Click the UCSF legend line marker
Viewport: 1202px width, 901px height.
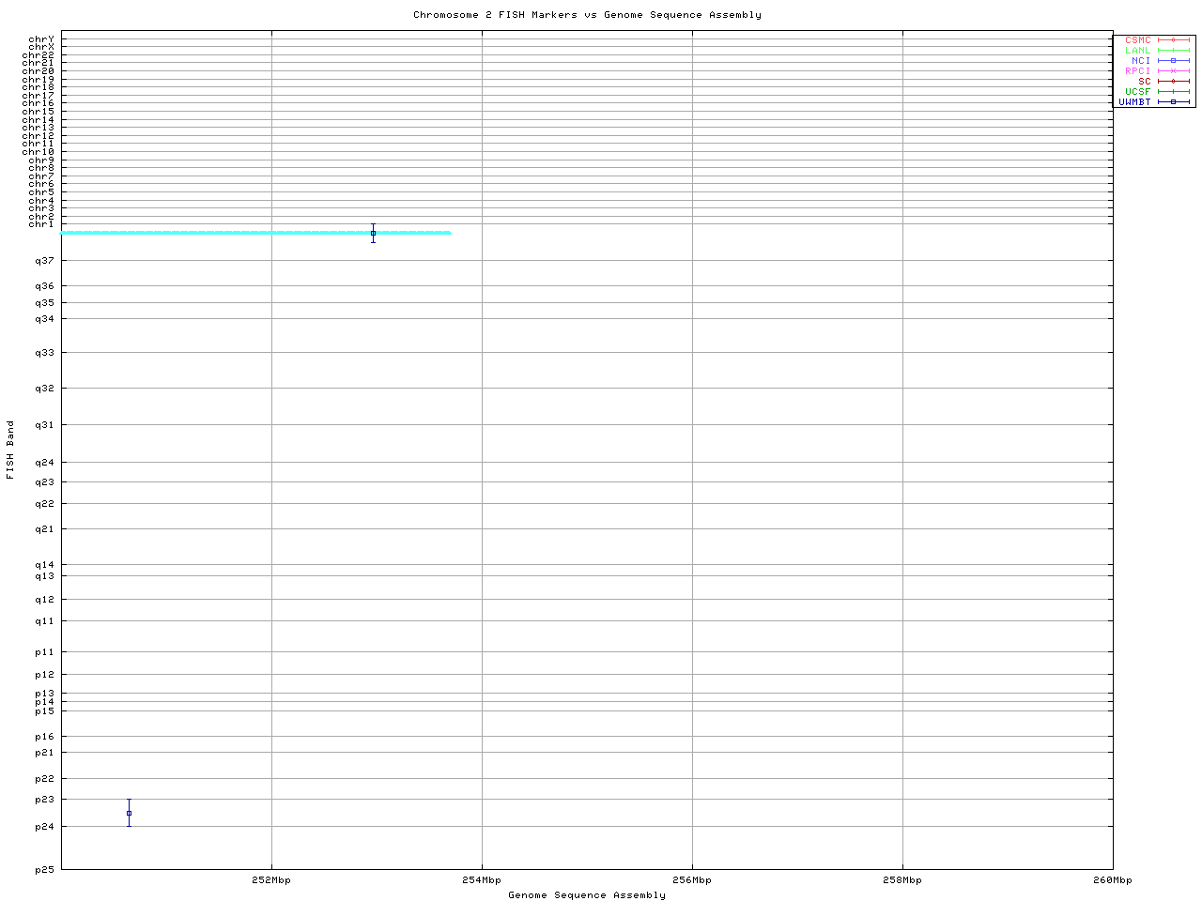(1173, 92)
